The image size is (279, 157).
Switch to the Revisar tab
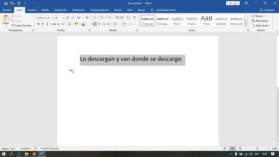point(118,10)
